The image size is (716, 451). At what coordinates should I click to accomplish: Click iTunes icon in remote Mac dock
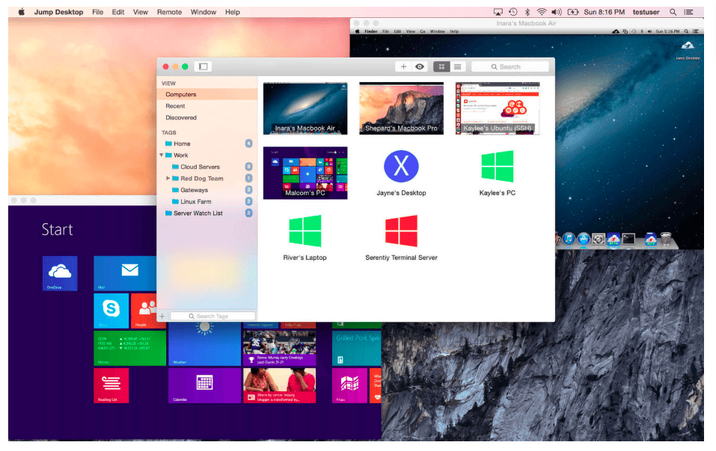tap(569, 239)
